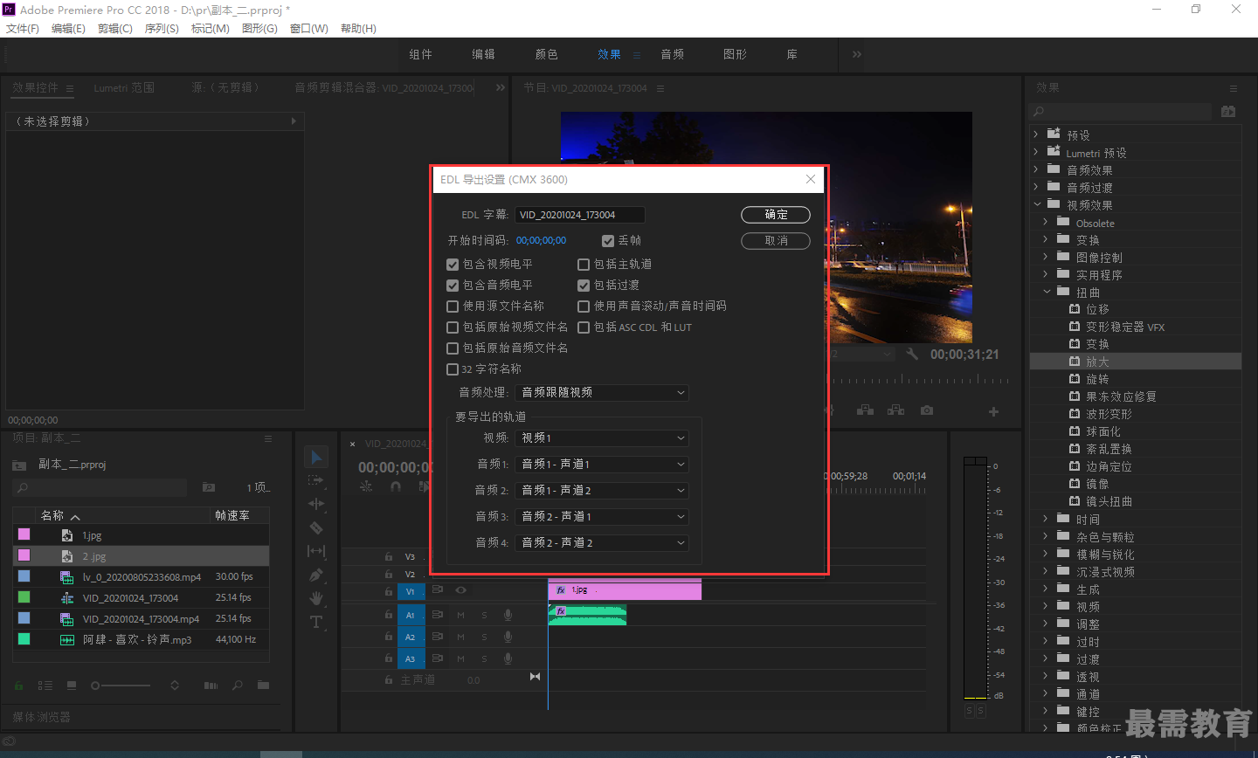Uncheck 包括过渡 checkbox
Screen dimensions: 1258x758
pos(584,286)
